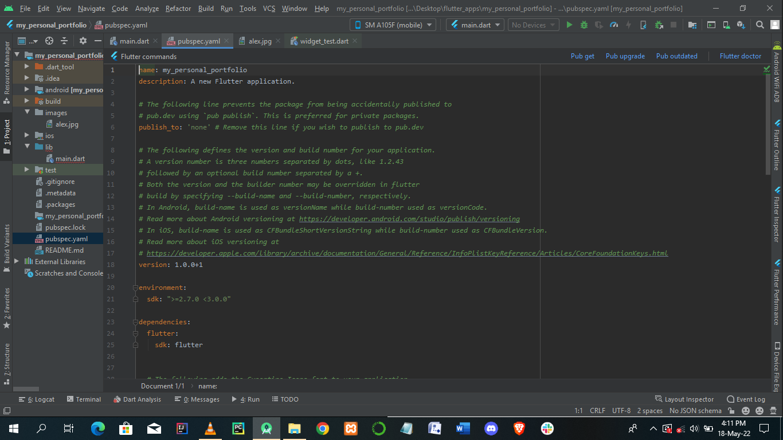Click the Flutter hot reload lightning icon

click(x=629, y=25)
